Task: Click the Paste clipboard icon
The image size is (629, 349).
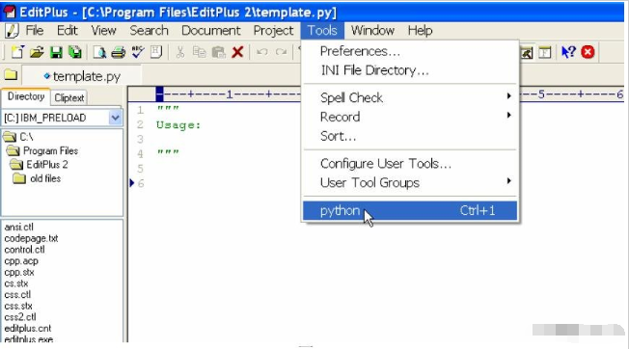Action: coord(218,52)
